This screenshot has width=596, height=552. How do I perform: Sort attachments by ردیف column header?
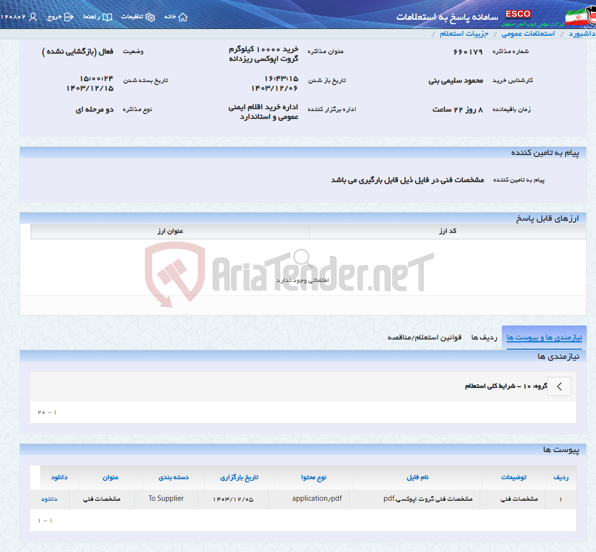(x=561, y=477)
